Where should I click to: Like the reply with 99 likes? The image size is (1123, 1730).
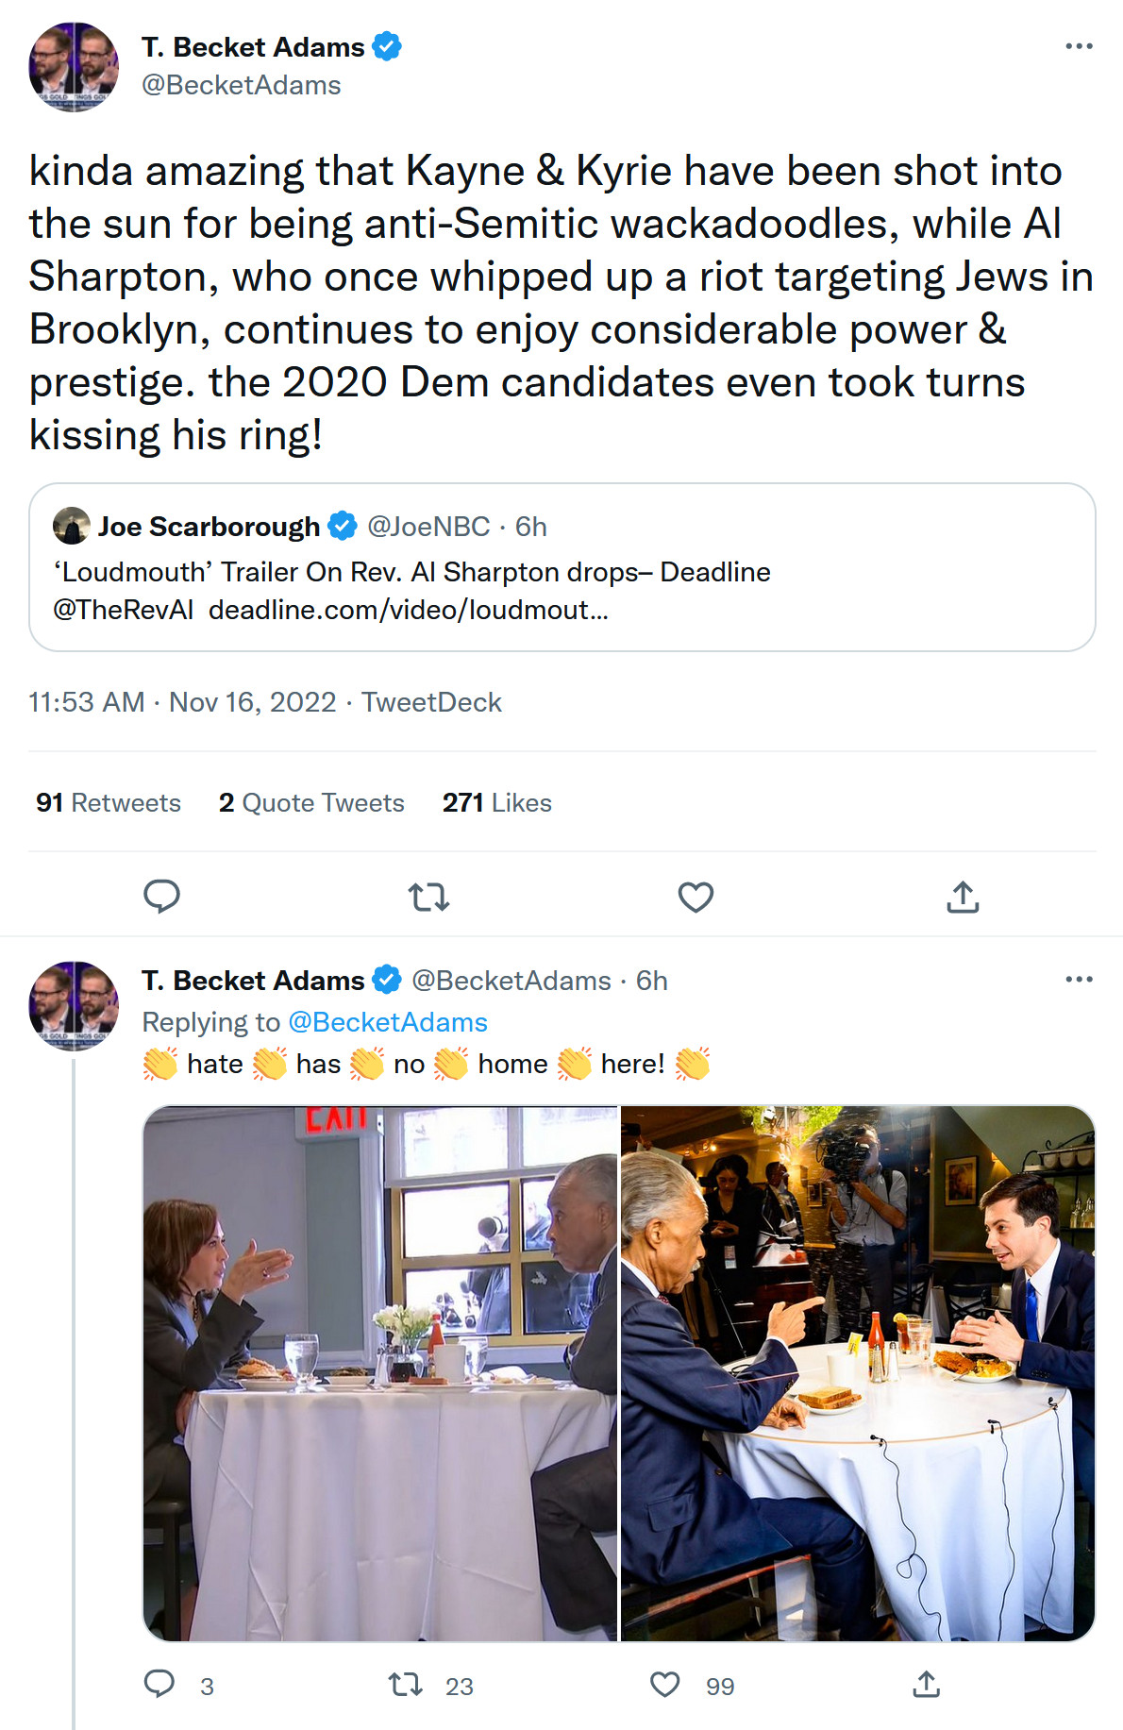click(x=665, y=1685)
